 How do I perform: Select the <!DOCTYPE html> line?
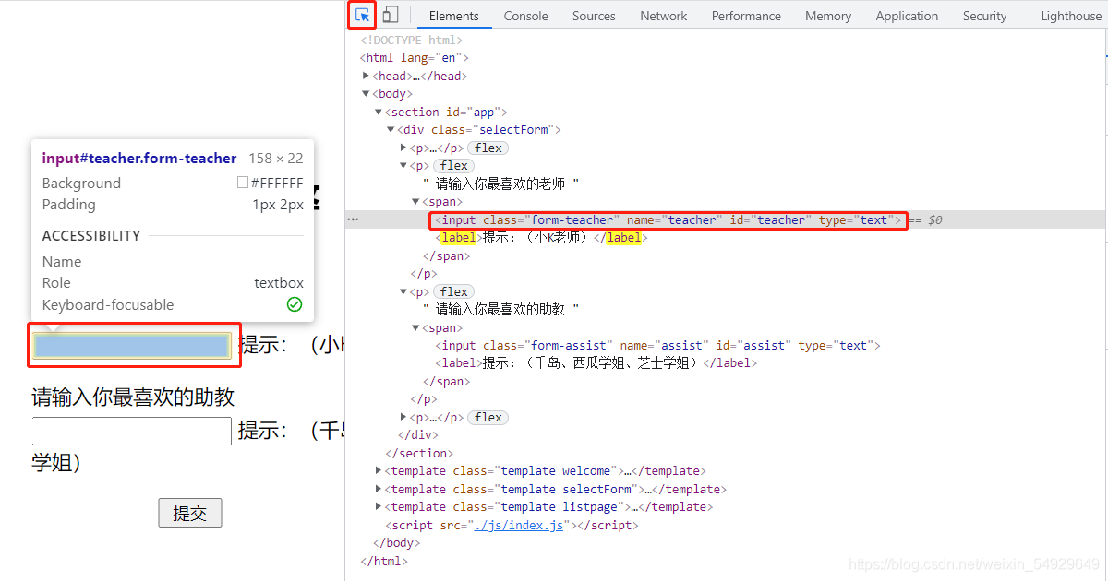click(x=412, y=40)
